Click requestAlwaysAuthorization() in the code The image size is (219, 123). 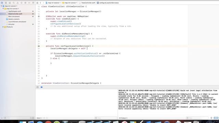(89, 56)
